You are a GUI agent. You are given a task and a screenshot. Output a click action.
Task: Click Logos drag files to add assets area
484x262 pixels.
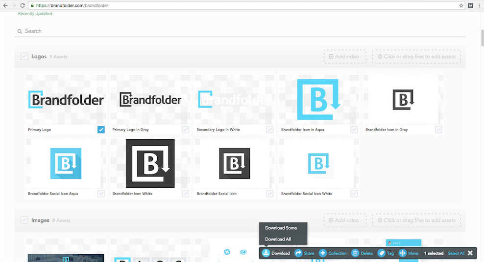(x=416, y=57)
